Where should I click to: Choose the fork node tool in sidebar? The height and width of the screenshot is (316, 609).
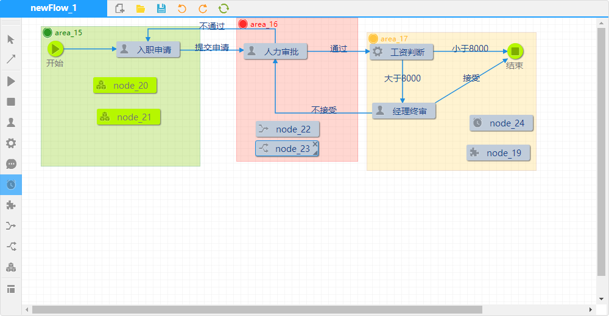tap(11, 246)
